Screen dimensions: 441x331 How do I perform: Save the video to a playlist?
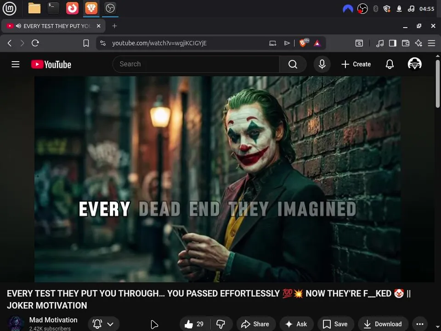tap(335, 324)
